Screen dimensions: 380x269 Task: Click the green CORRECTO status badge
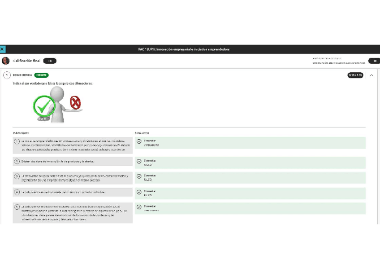pos(41,75)
